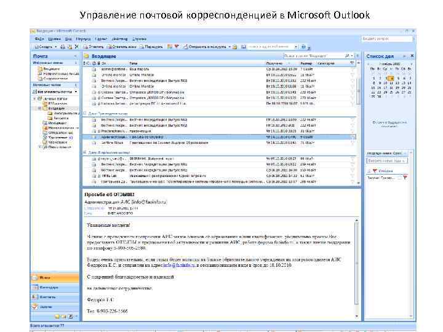Open the Сервис menu
Screen dimensions: 443x332
pos(101,39)
